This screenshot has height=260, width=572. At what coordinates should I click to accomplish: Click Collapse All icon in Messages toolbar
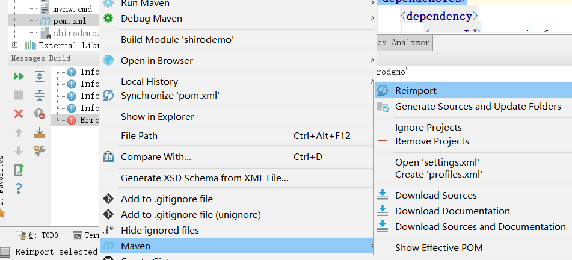click(40, 95)
